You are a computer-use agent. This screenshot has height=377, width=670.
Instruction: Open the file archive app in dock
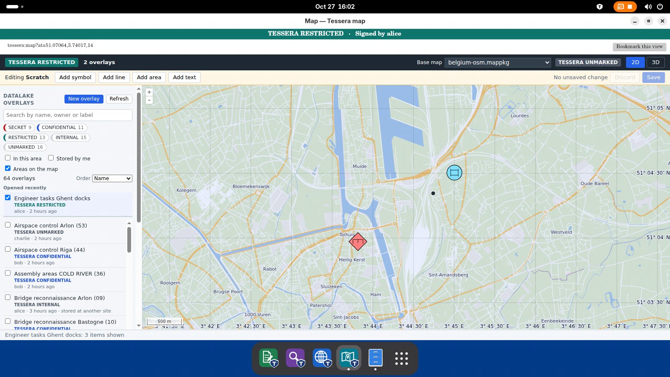click(376, 358)
